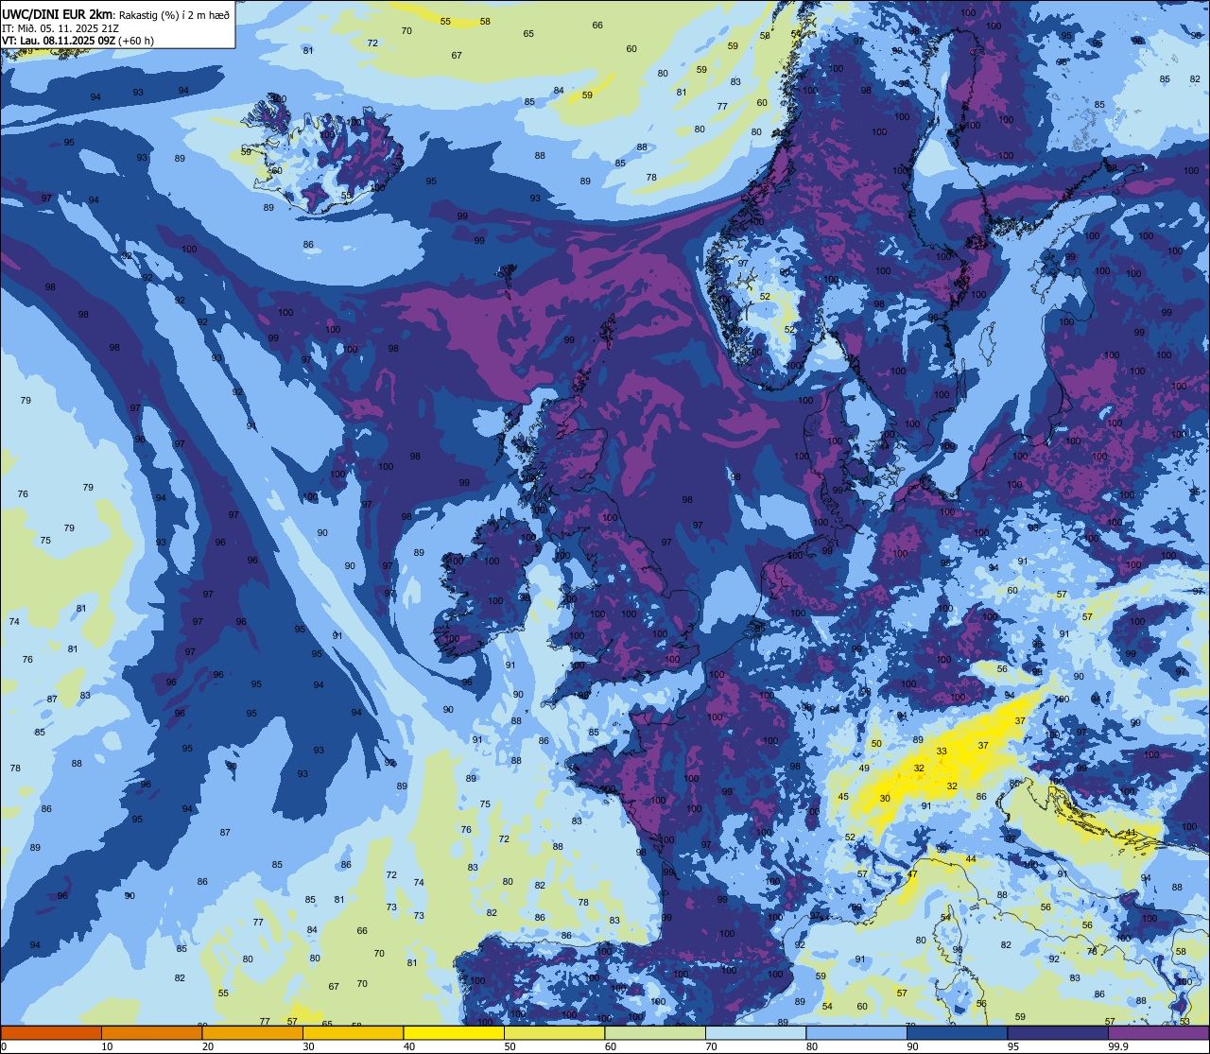
Task: Click the "10" tick label on color scale
Action: point(107,1046)
